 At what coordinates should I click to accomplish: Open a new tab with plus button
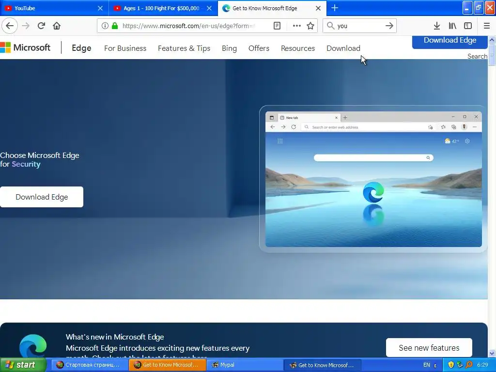point(334,8)
